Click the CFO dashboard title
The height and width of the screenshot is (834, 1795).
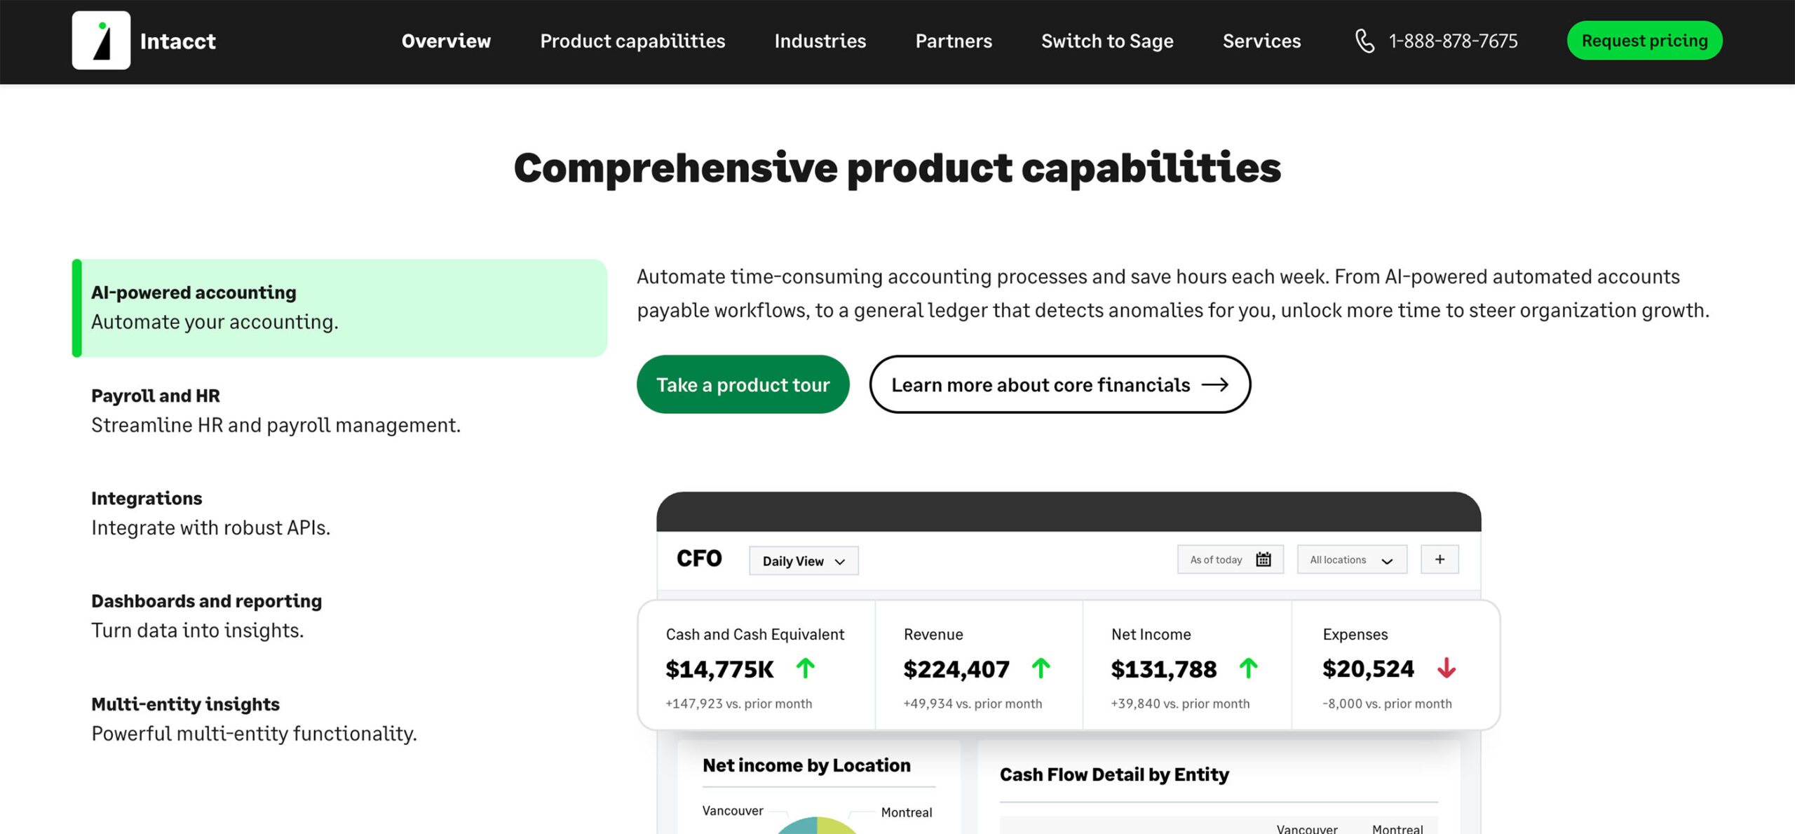pyautogui.click(x=699, y=558)
